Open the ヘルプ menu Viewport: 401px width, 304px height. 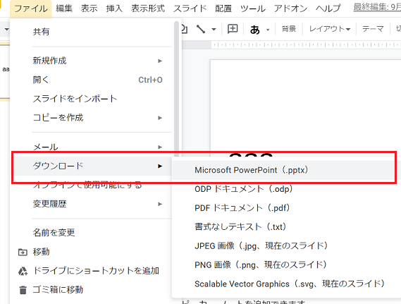(328, 8)
